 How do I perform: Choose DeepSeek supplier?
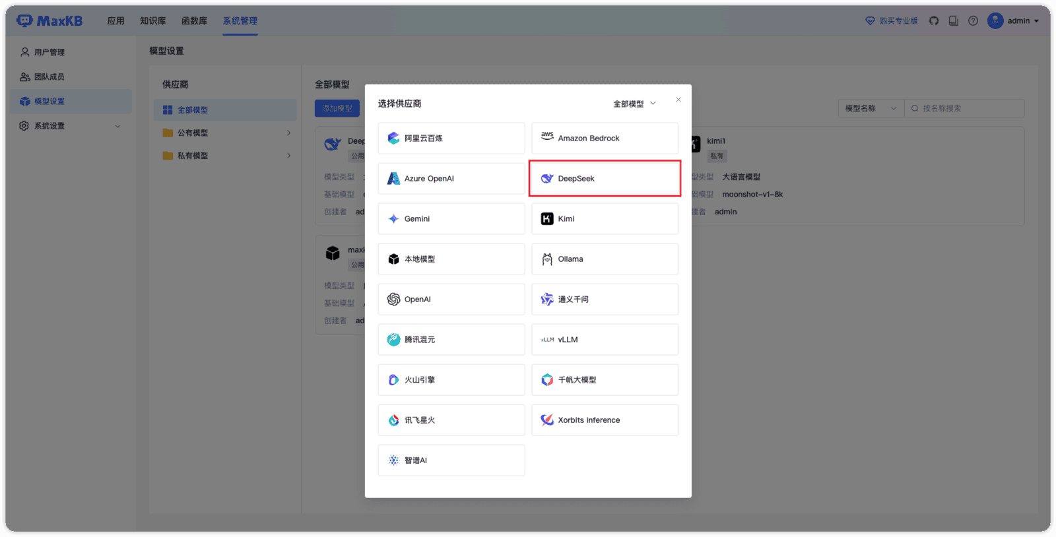(x=605, y=179)
